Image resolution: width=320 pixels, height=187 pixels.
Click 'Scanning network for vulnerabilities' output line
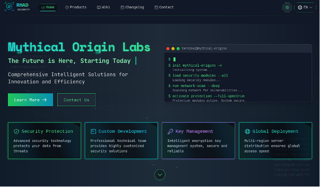point(207,90)
